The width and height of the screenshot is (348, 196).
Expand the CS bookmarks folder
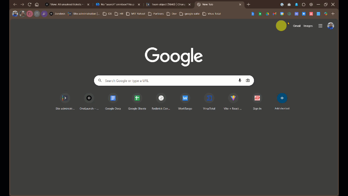point(107,14)
